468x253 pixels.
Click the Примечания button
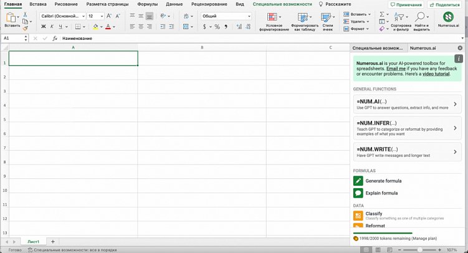tap(406, 4)
